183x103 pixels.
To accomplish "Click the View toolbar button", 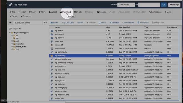I will (168, 12).
